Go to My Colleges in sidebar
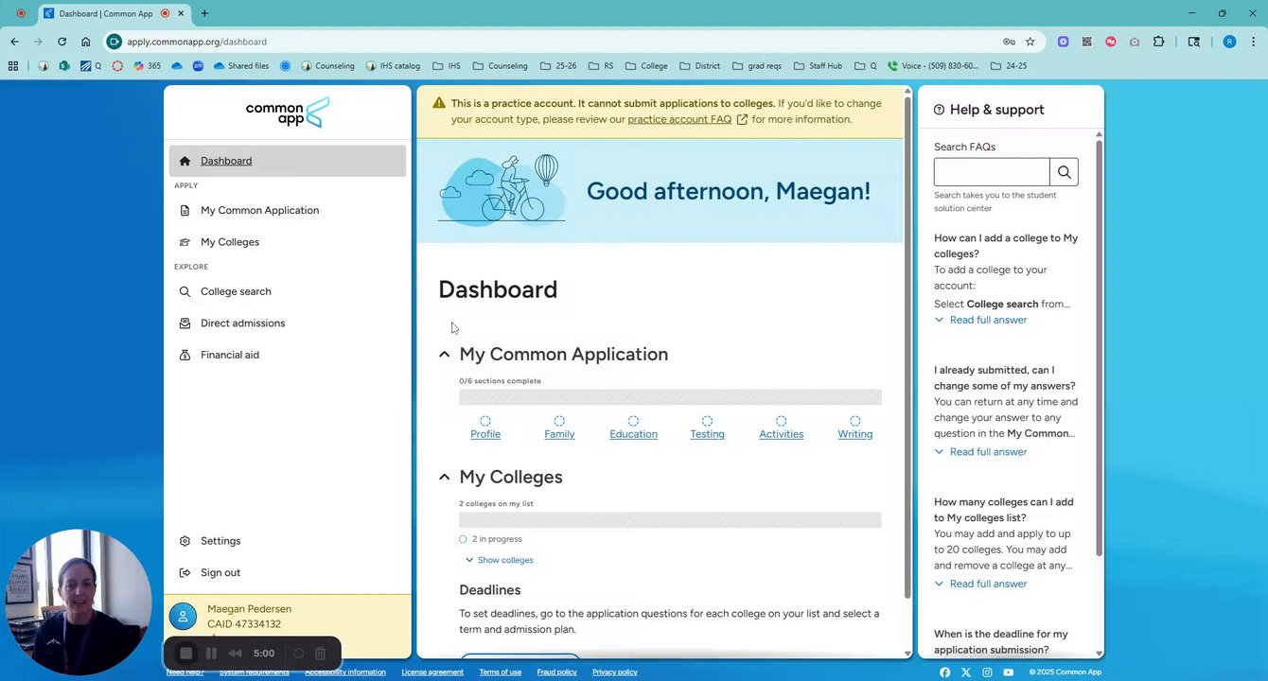This screenshot has height=681, width=1268. click(288, 242)
